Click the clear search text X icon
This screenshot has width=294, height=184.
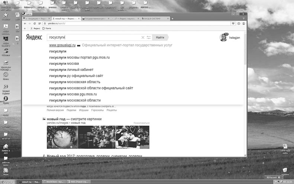pos(143,37)
